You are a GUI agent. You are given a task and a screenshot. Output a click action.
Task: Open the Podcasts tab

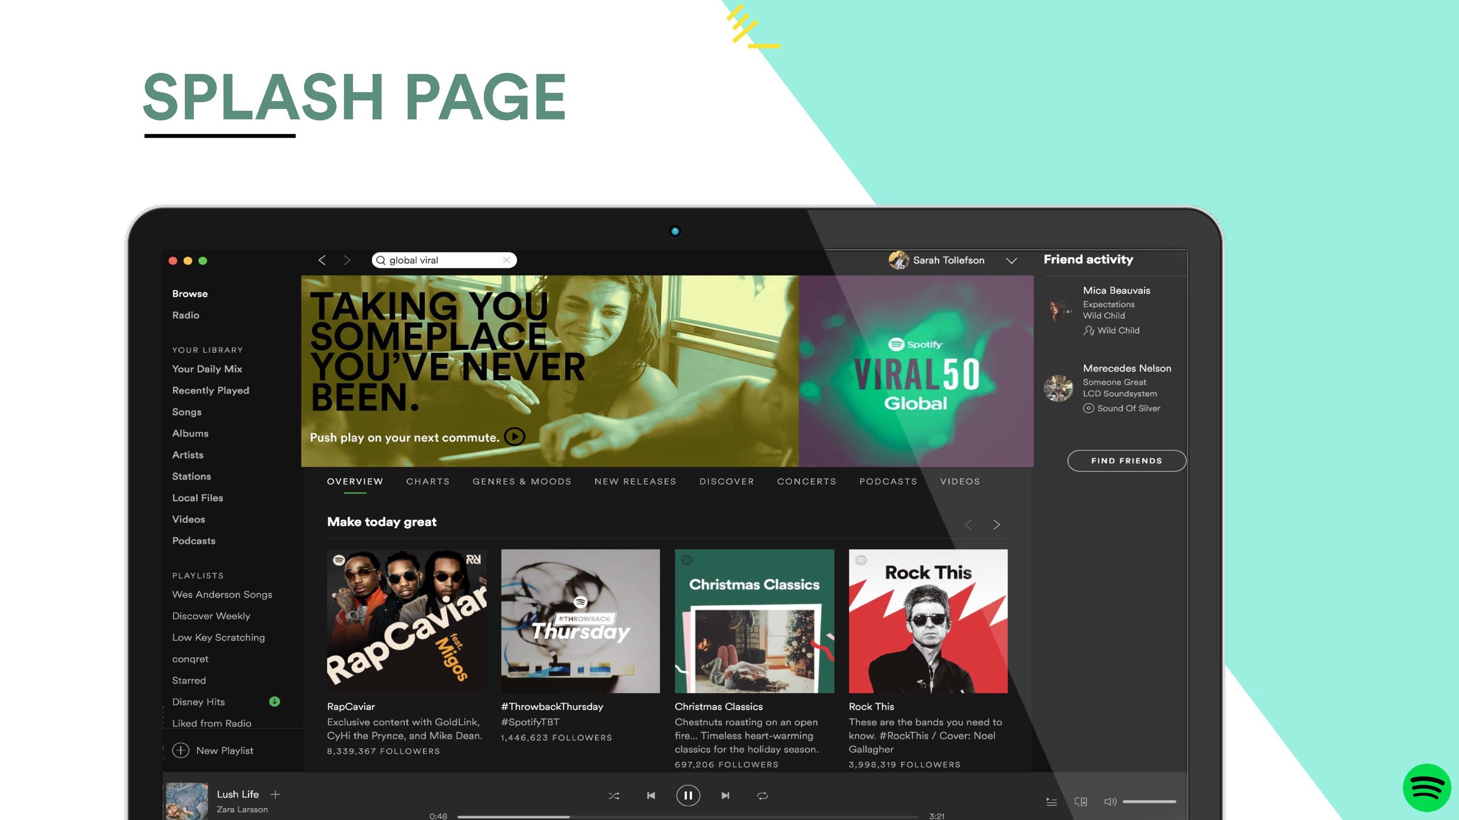pos(888,482)
